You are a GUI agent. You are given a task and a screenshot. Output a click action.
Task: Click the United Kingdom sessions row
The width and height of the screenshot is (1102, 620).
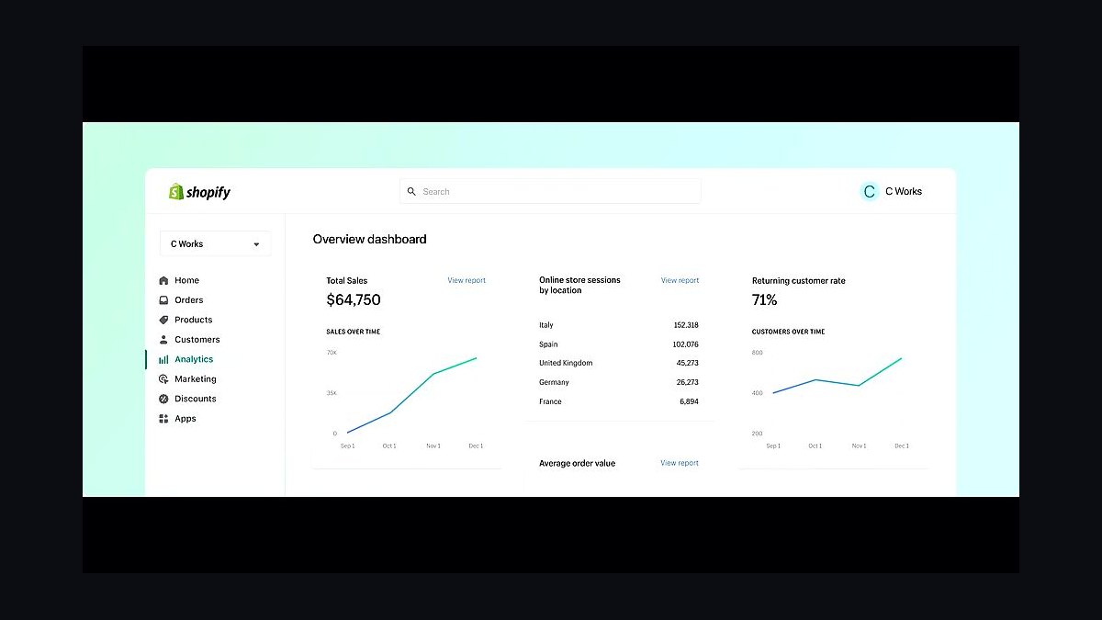pos(619,363)
